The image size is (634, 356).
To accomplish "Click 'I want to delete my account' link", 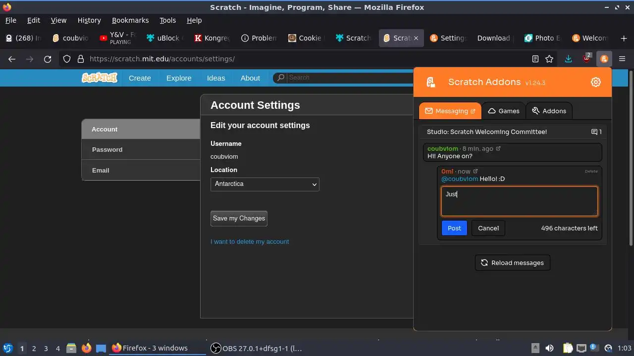I will click(250, 242).
